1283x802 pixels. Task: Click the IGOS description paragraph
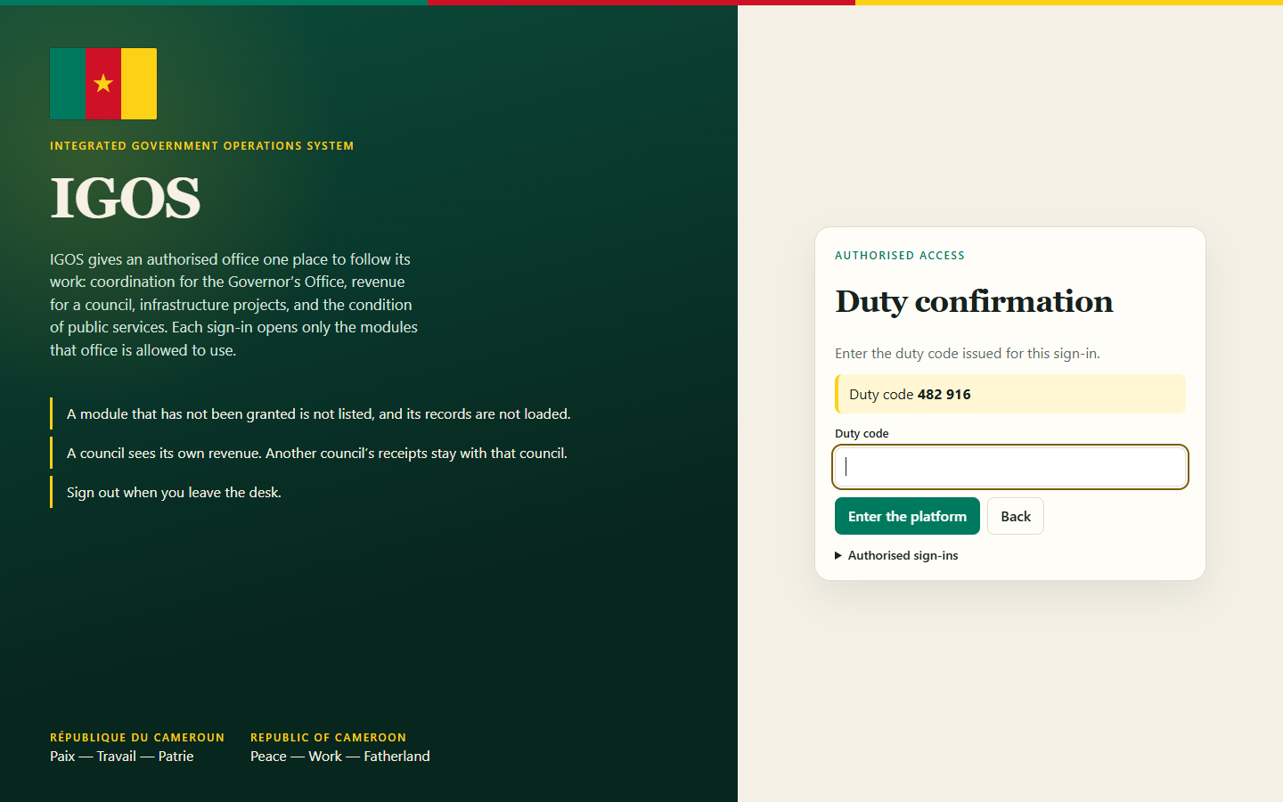pos(234,305)
